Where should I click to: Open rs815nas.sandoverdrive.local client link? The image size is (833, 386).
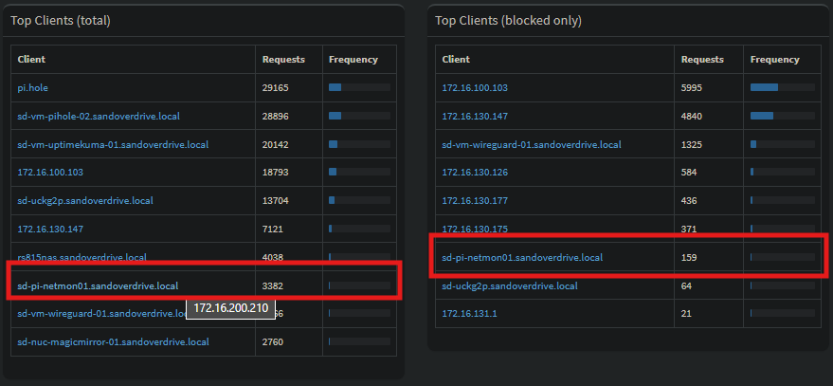tap(81, 257)
